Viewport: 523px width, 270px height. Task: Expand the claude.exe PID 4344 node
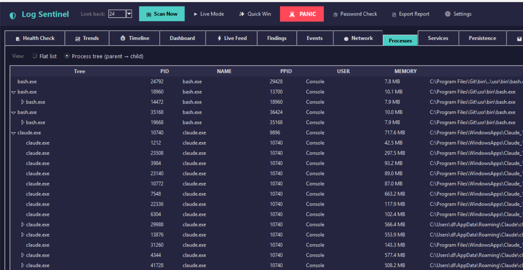(22, 255)
